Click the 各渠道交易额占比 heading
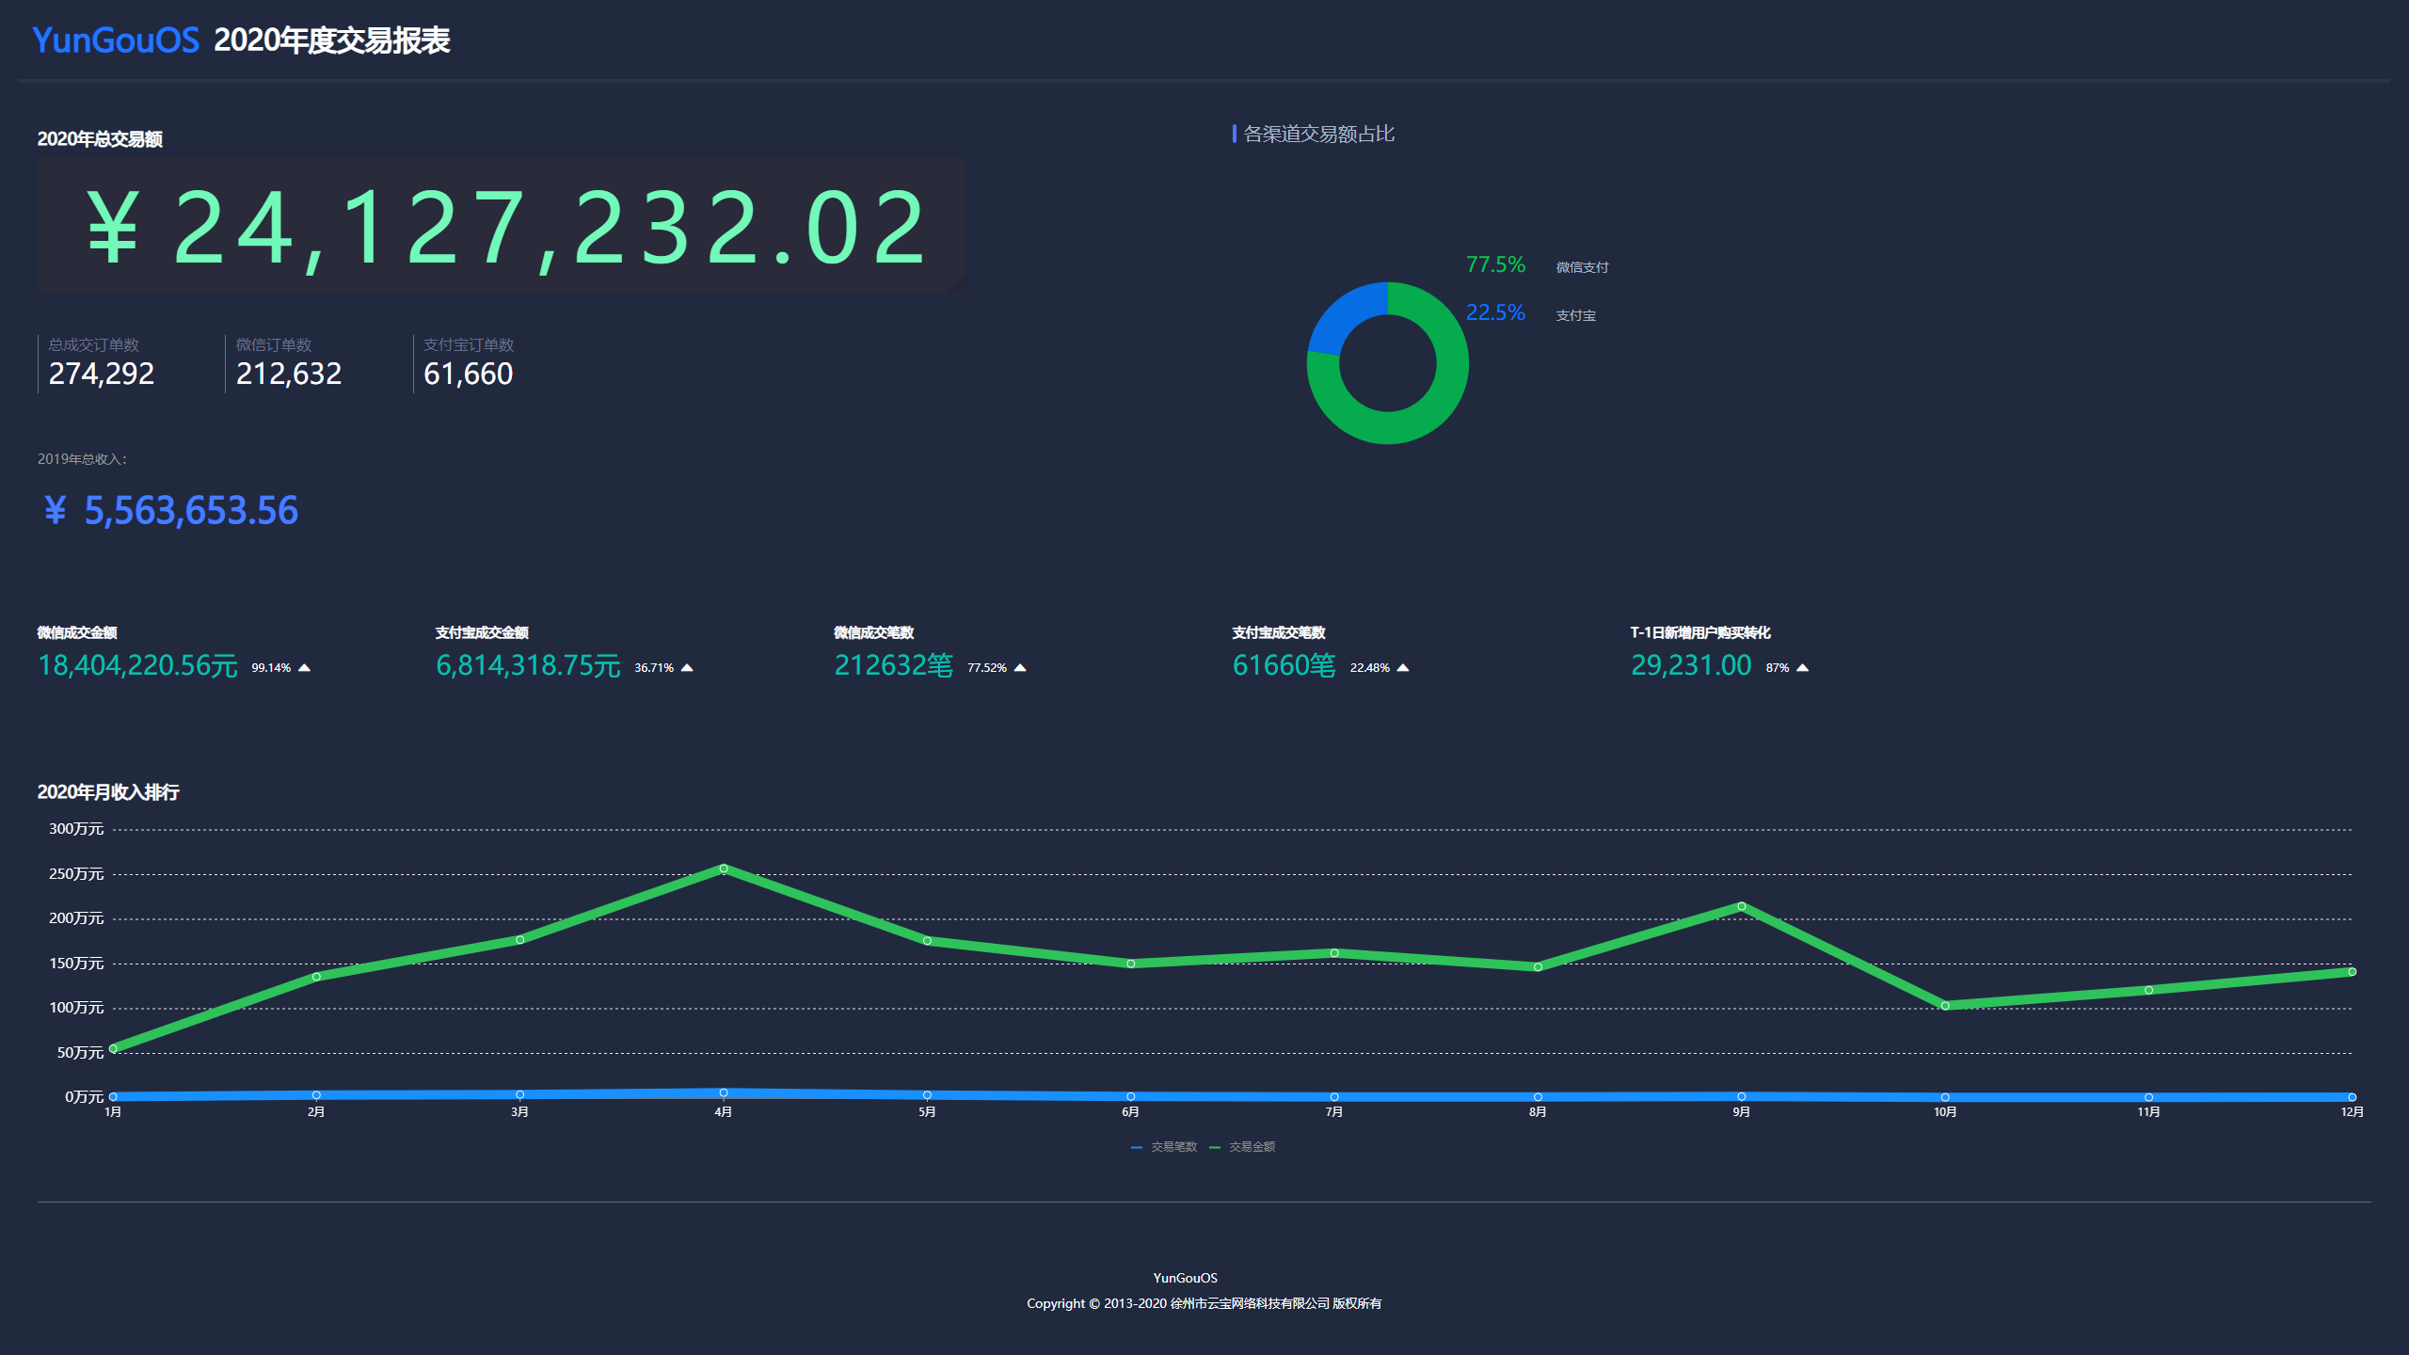Viewport: 2409px width, 1355px height. pos(1318,135)
